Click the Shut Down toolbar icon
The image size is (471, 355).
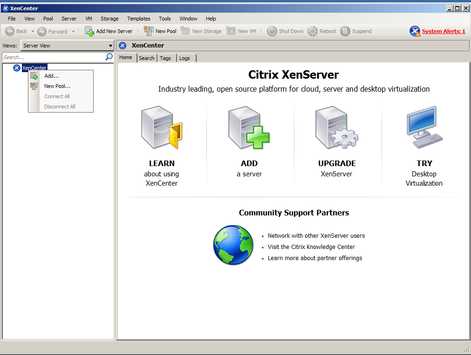272,31
